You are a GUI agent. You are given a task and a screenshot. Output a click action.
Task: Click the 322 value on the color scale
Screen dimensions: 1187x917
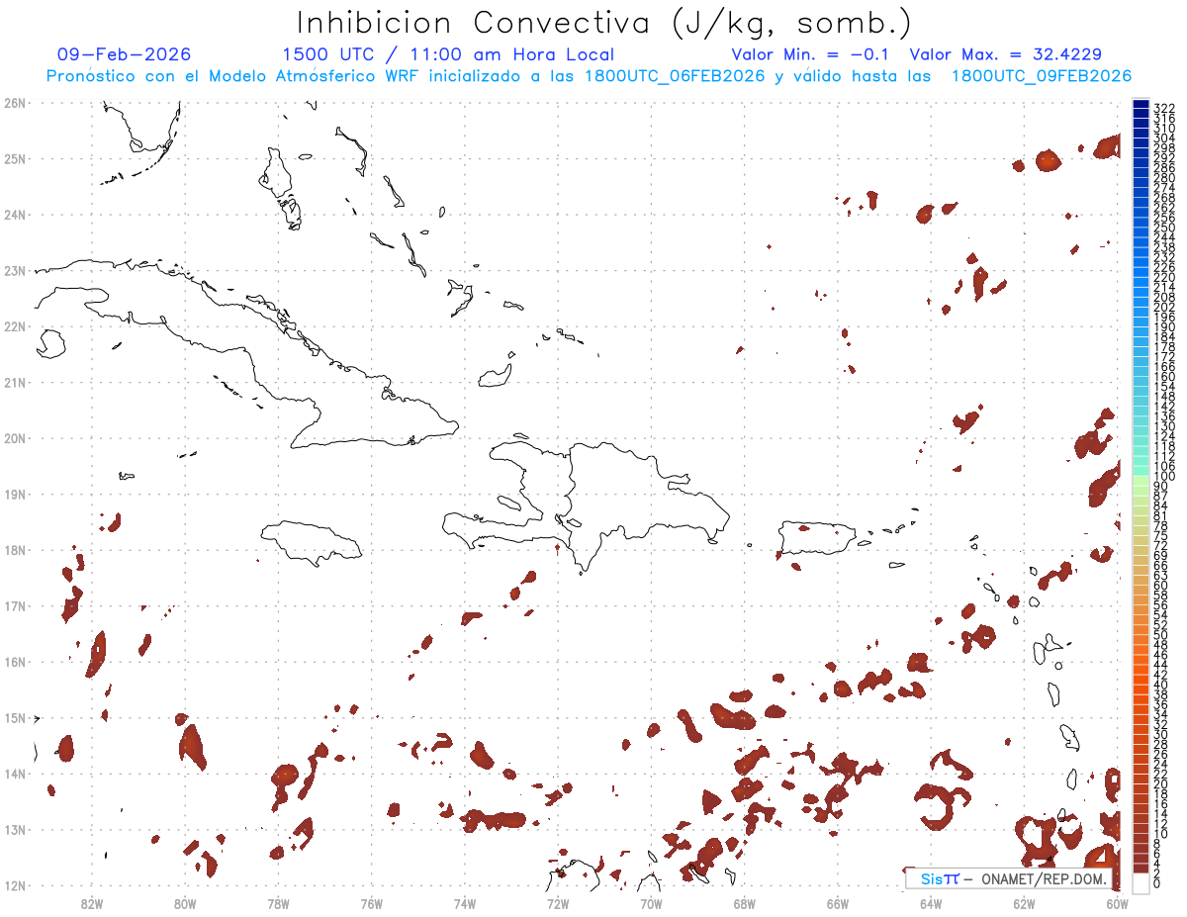pos(1164,107)
